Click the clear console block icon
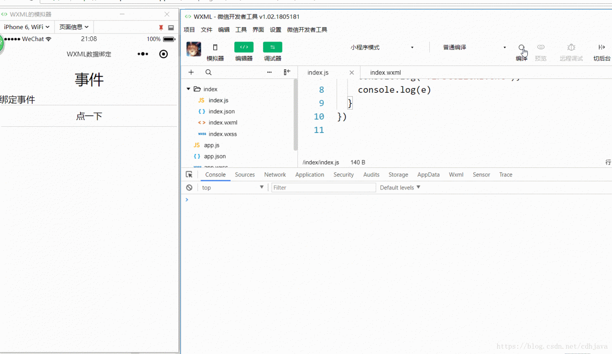The width and height of the screenshot is (612, 354). 189,187
